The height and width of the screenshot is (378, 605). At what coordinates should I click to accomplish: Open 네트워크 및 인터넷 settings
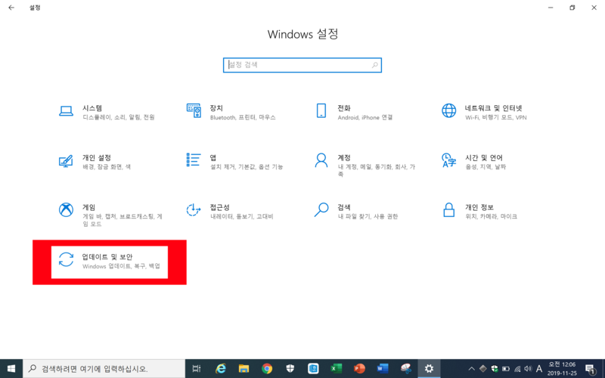pyautogui.click(x=485, y=112)
